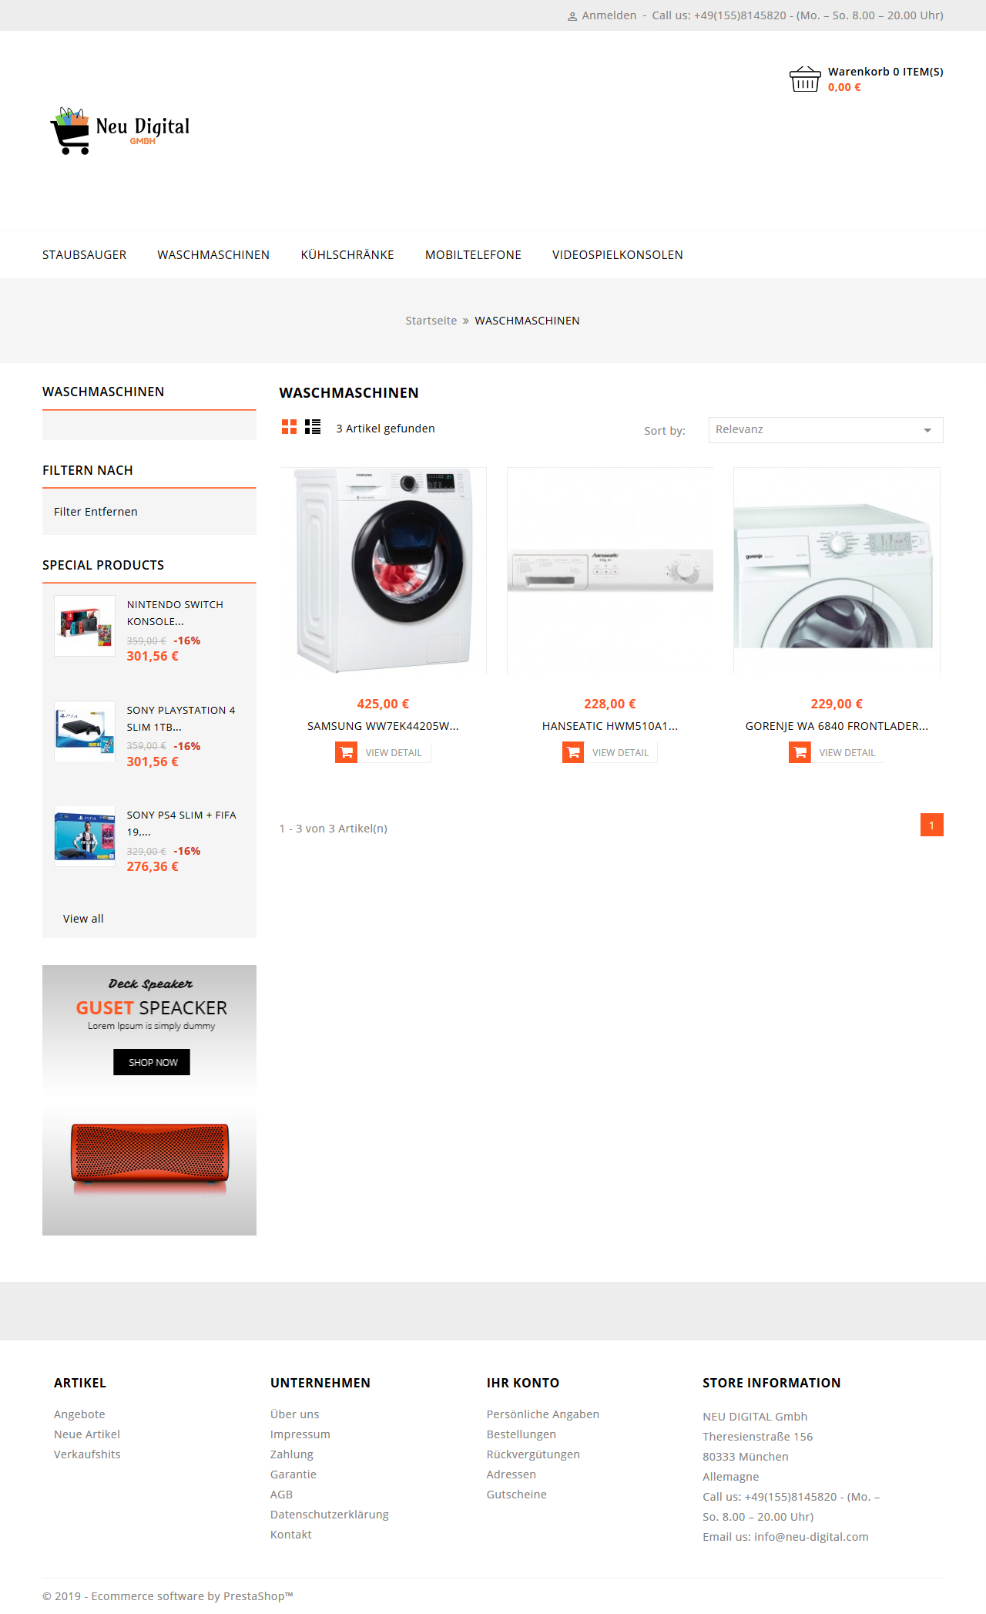The height and width of the screenshot is (1614, 986).
Task: Open Nintendo Switch Konsole thumbnail
Action: tap(85, 626)
